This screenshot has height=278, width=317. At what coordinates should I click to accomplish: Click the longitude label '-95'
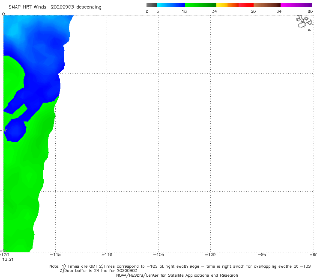point(262,255)
